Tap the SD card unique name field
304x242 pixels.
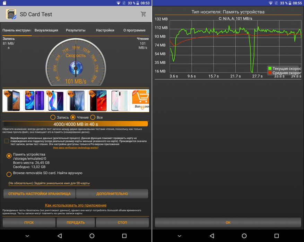pyautogui.click(x=49, y=183)
